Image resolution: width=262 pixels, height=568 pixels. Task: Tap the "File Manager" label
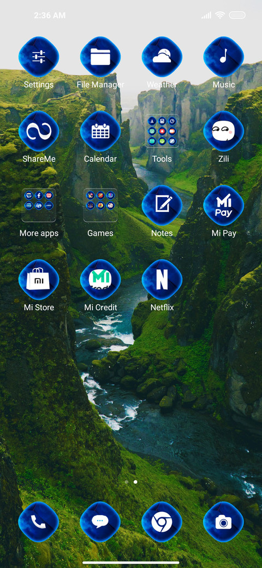(100, 85)
